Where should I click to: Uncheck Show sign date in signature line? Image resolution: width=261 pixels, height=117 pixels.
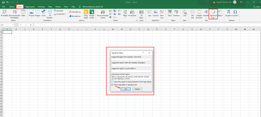[112, 85]
